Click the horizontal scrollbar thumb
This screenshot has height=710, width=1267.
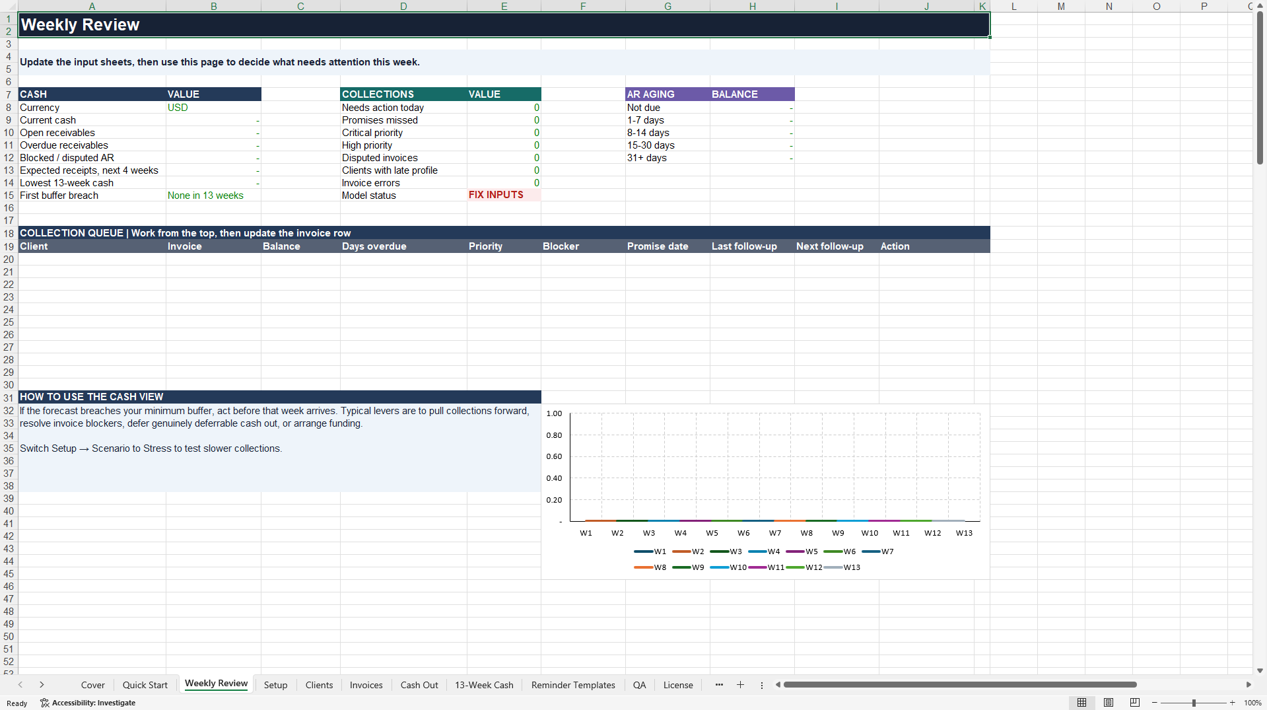(x=960, y=685)
